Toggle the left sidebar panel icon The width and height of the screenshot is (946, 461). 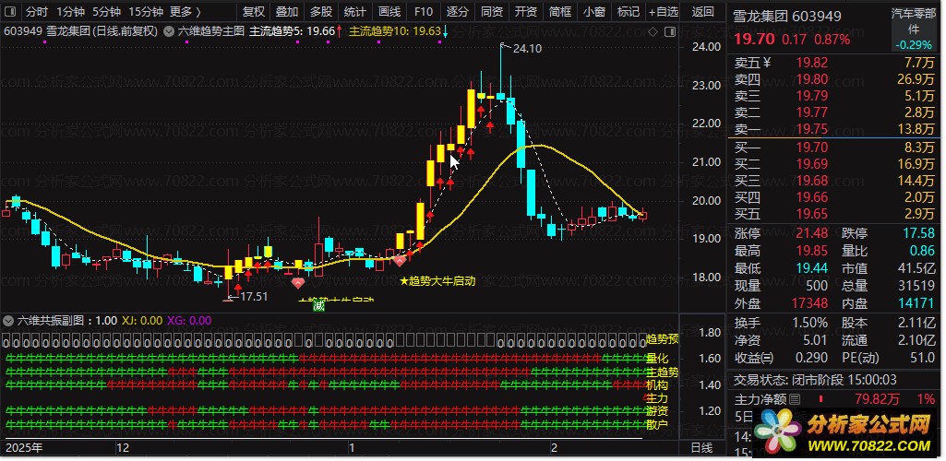(10, 11)
